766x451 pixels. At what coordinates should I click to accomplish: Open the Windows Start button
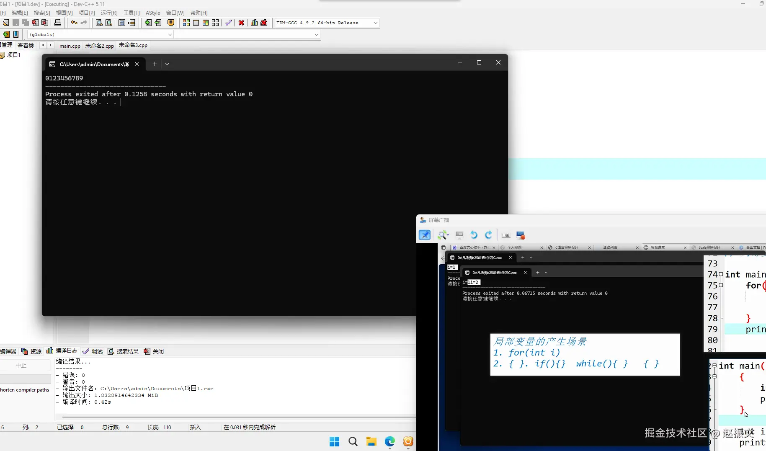pyautogui.click(x=334, y=441)
